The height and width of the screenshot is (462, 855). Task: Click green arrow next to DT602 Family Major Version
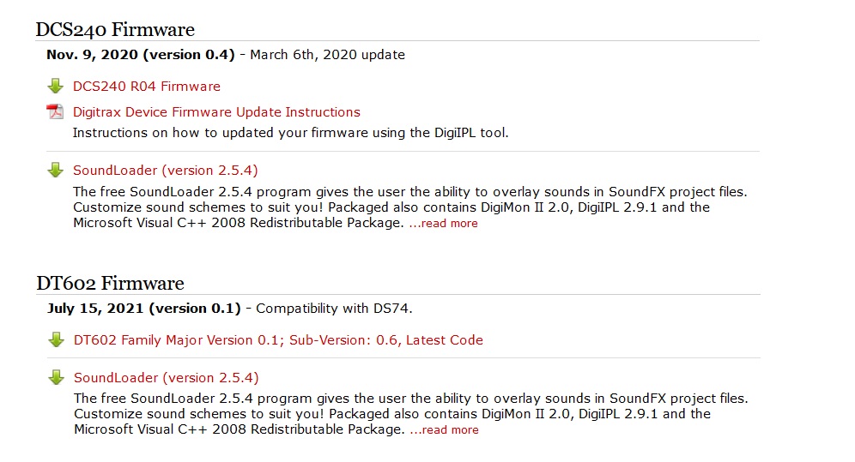pos(57,340)
